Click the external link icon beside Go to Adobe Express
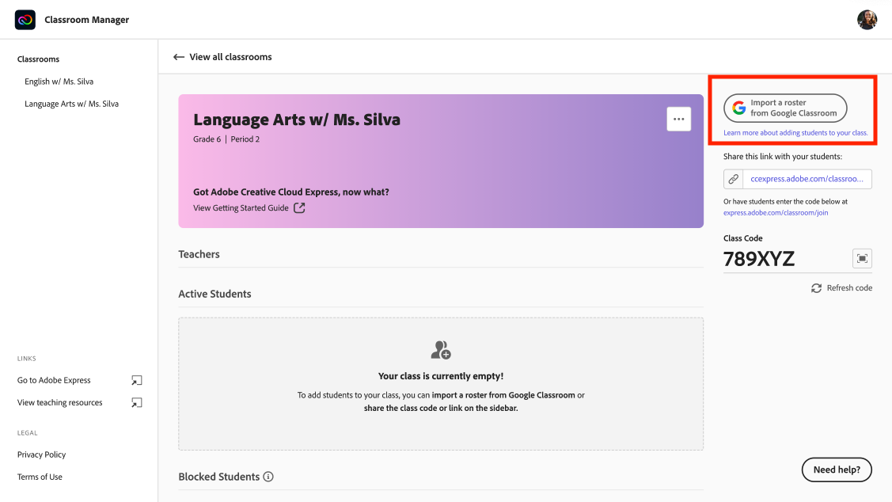The height and width of the screenshot is (502, 892). point(136,380)
